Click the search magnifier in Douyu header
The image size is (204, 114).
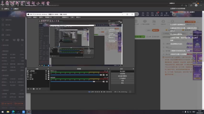[x=136, y=14]
